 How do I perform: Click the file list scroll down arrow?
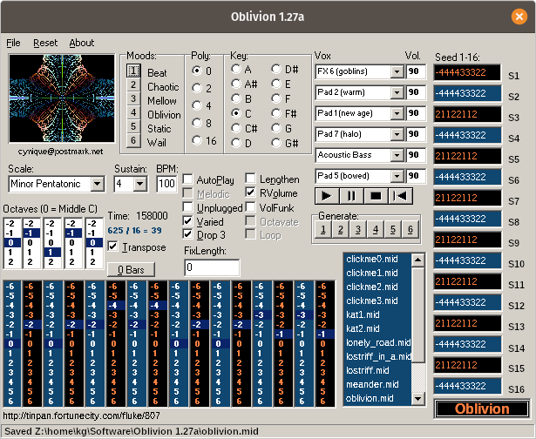pyautogui.click(x=418, y=398)
